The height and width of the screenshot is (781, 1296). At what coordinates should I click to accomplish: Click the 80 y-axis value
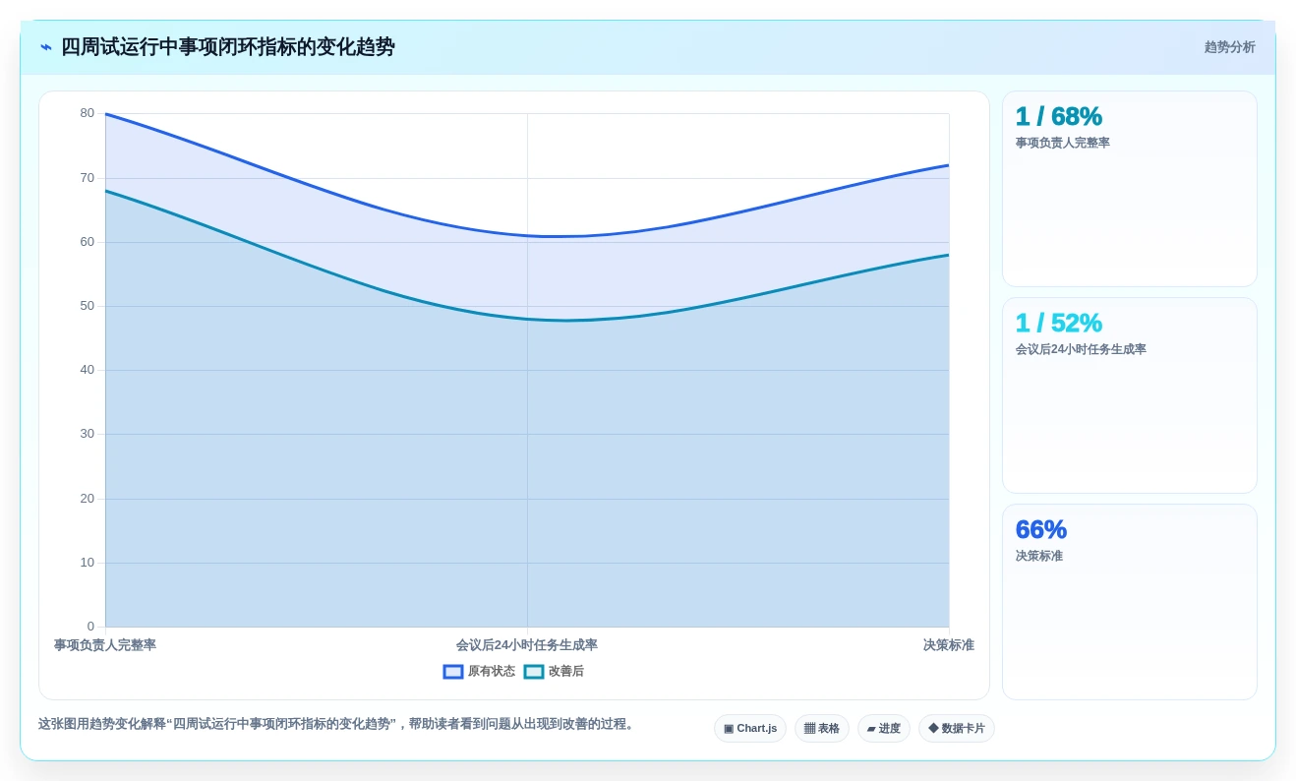tap(88, 113)
